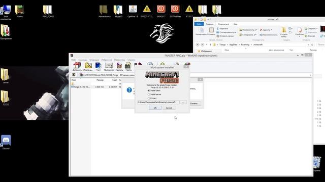This screenshot has height=182, width=325.
Task: Click the Извлечь (Extract) icon in WinRAR toolbar
Action: pos(88,67)
